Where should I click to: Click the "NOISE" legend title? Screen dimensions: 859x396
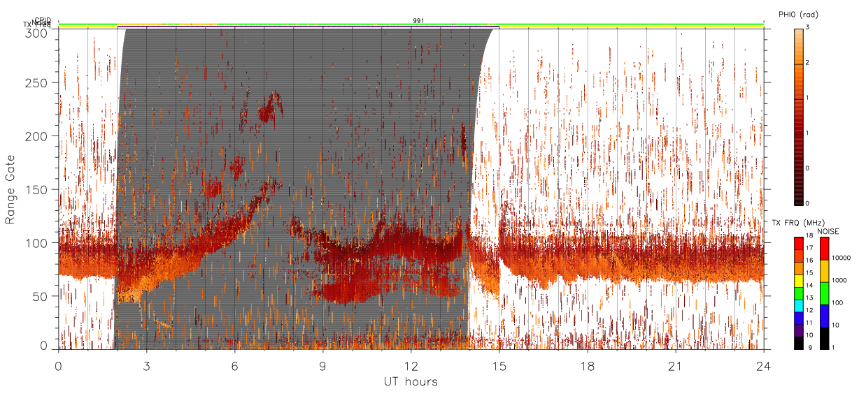coord(830,231)
